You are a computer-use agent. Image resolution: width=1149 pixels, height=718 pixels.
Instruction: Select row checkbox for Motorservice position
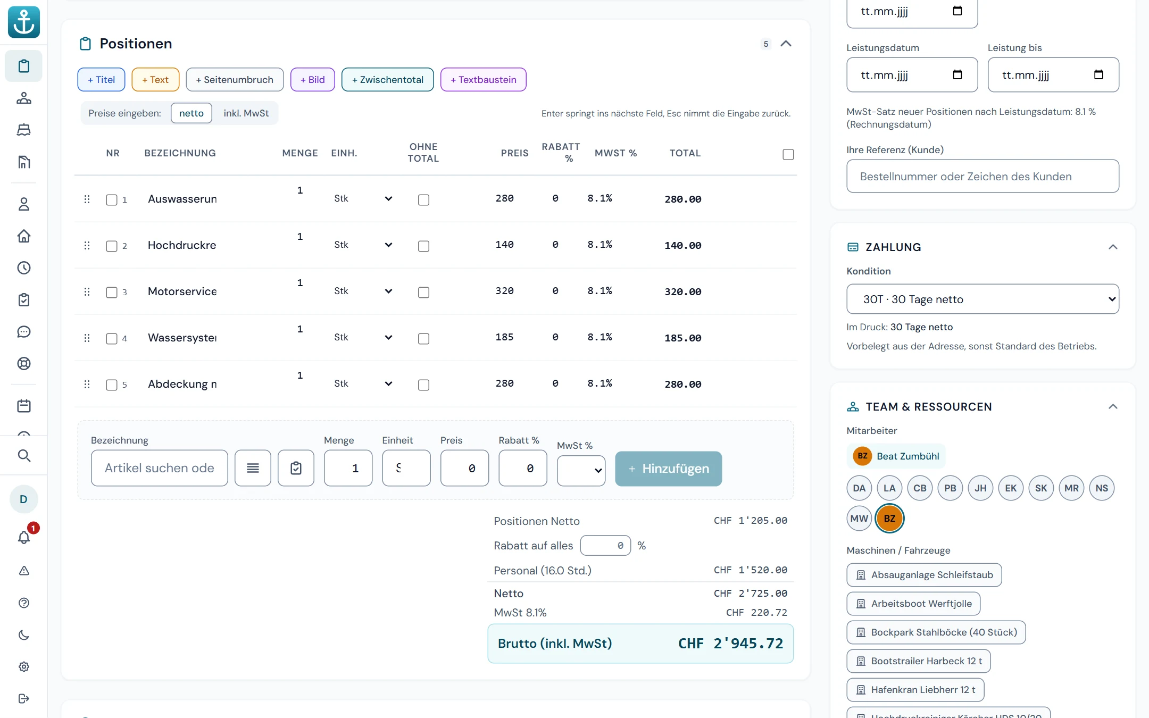pos(112,293)
